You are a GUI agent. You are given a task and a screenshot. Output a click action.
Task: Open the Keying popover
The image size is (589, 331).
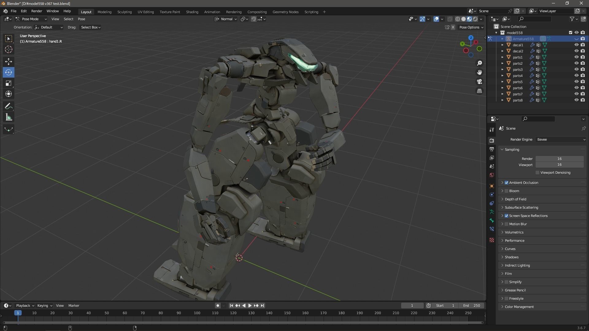pyautogui.click(x=44, y=306)
